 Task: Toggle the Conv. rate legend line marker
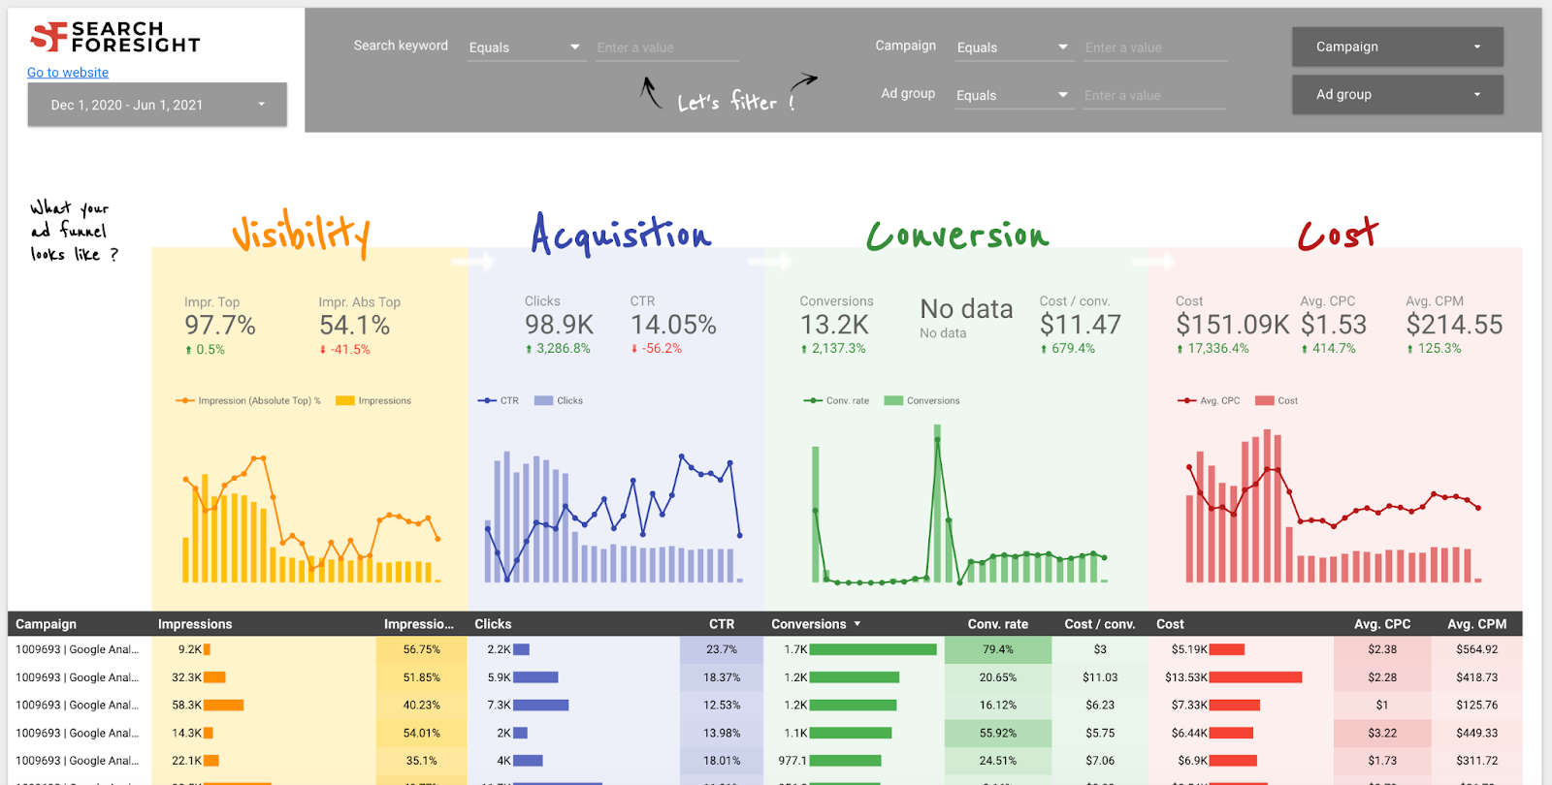tap(812, 400)
